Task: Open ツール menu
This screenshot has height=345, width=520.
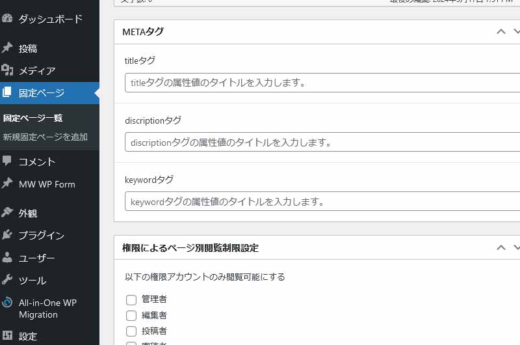Action: (x=50, y=281)
